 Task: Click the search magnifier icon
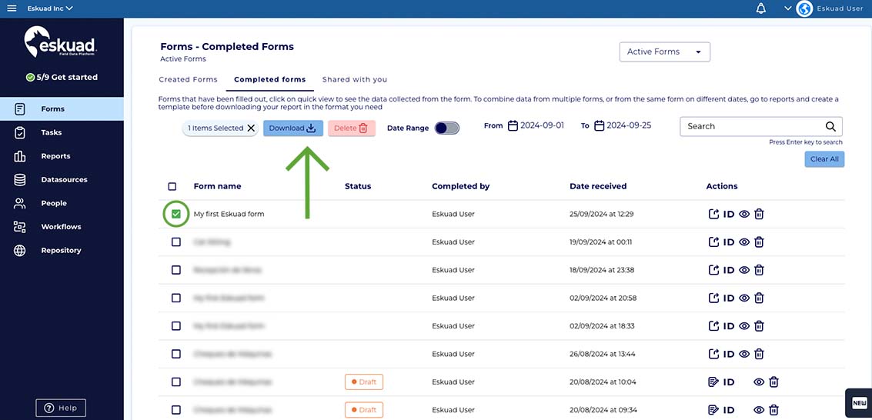(x=830, y=126)
